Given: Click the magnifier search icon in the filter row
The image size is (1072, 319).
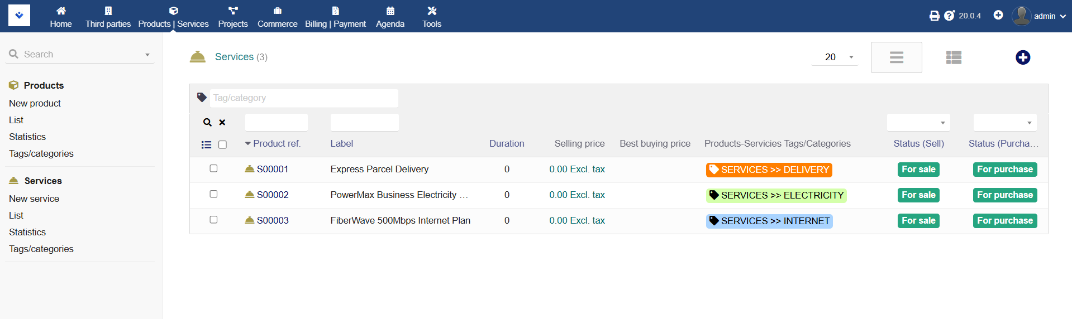Looking at the screenshot, I should coord(207,123).
